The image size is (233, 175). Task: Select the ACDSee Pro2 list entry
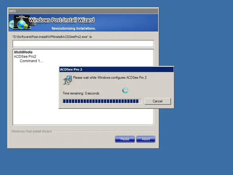(x=25, y=56)
